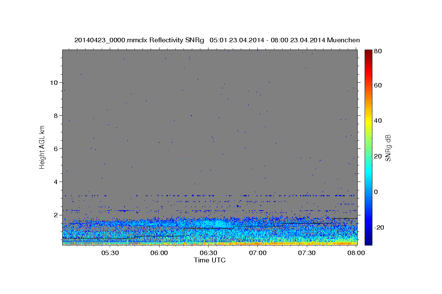Click the 08:00 time axis tick label
The height and width of the screenshot is (294, 442).
(x=356, y=253)
